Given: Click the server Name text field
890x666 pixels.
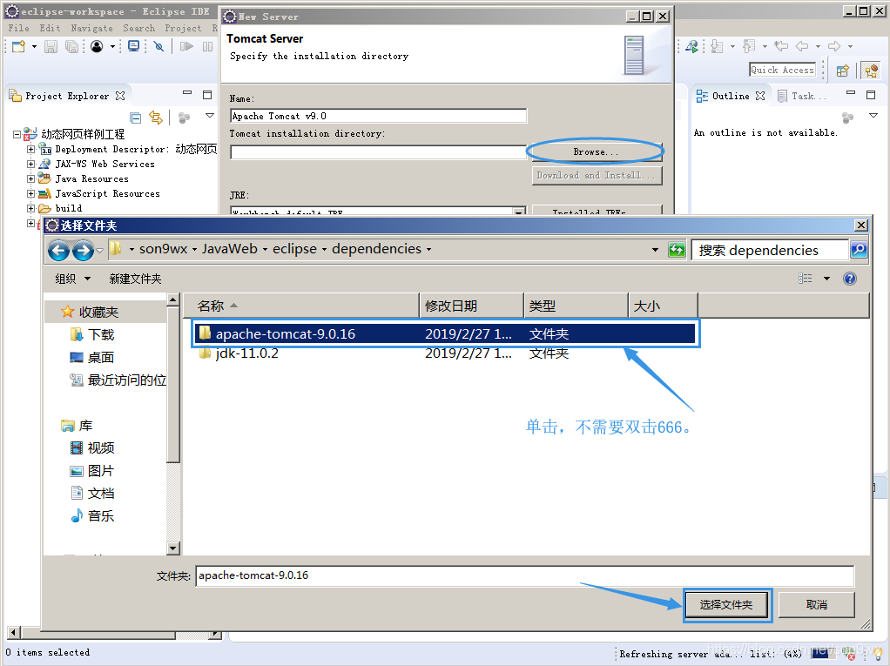Looking at the screenshot, I should [379, 116].
